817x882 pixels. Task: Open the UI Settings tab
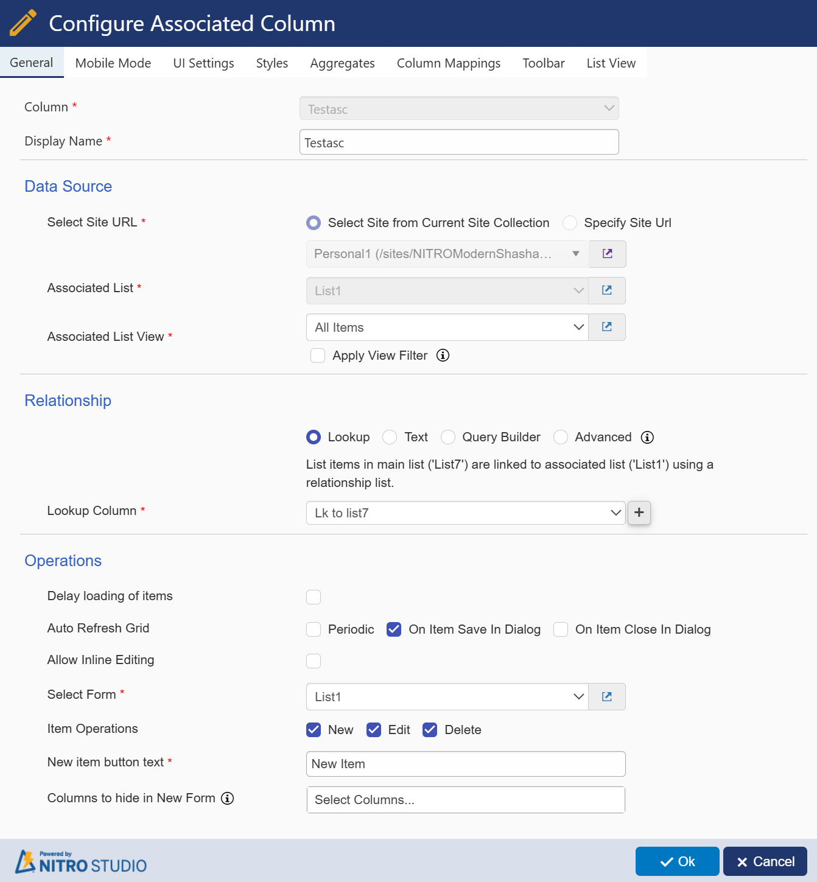(x=203, y=63)
